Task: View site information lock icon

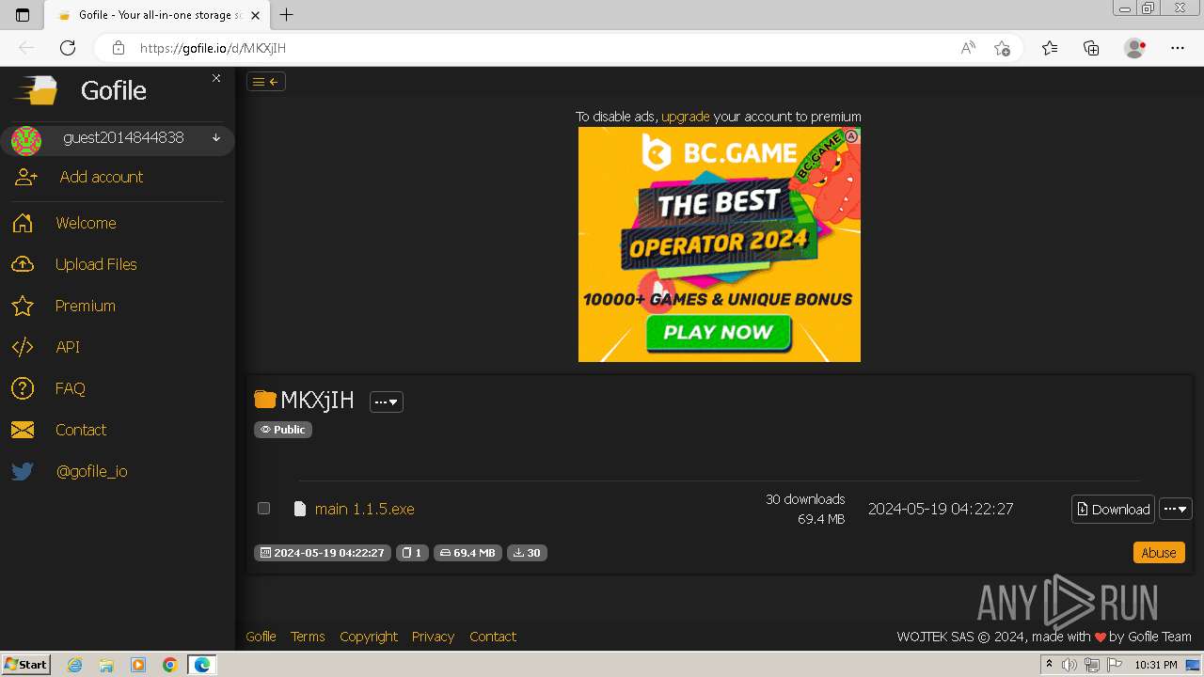Action: tap(119, 48)
